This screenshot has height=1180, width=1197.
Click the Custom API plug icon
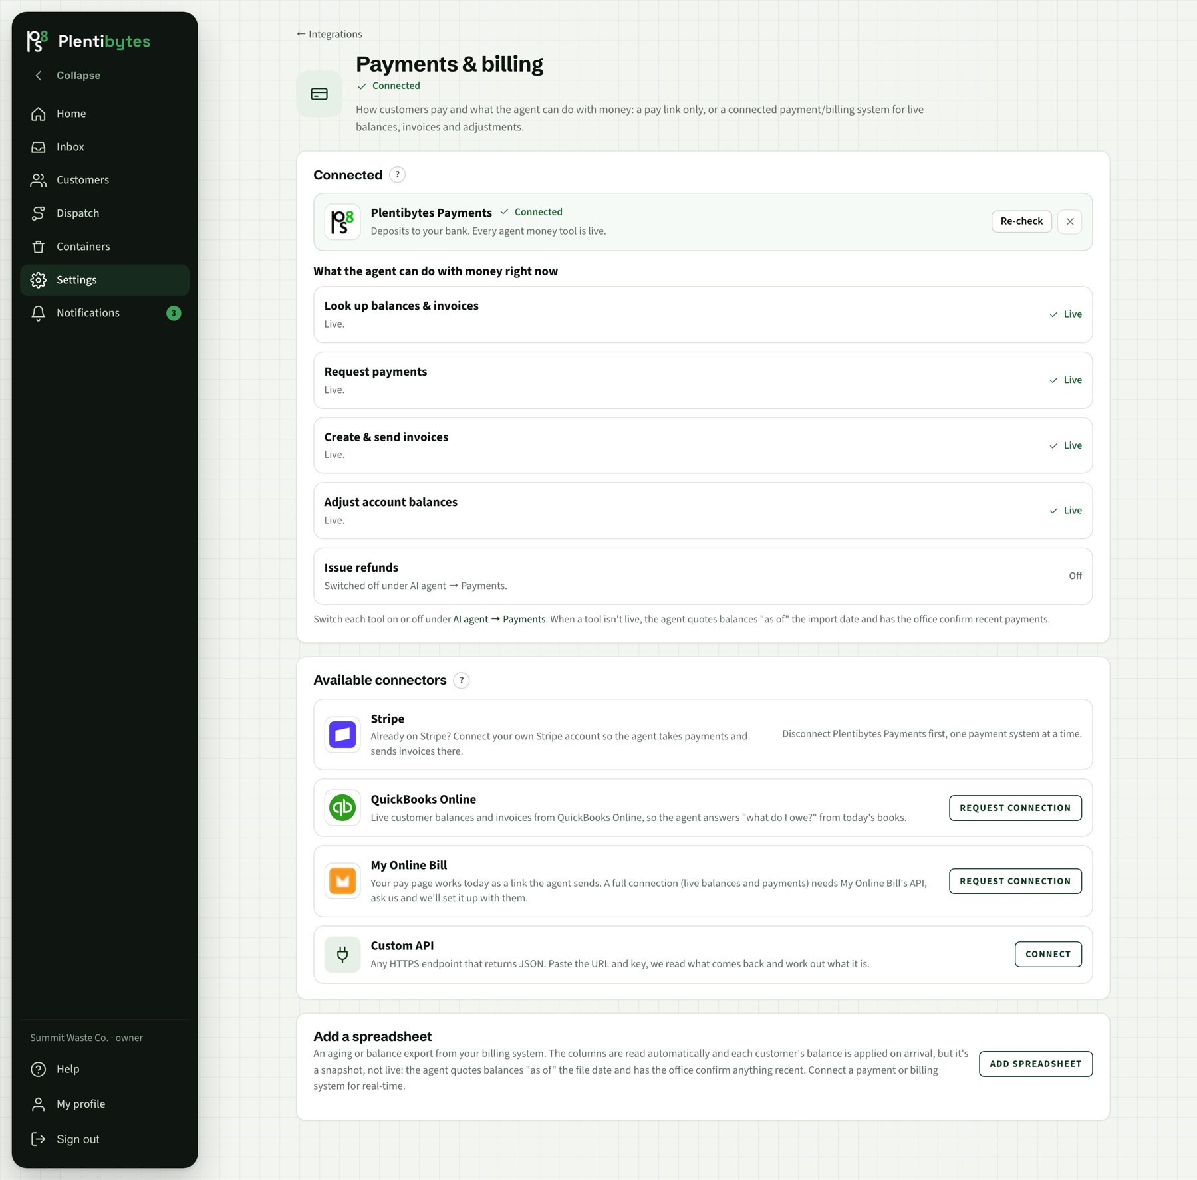(342, 955)
